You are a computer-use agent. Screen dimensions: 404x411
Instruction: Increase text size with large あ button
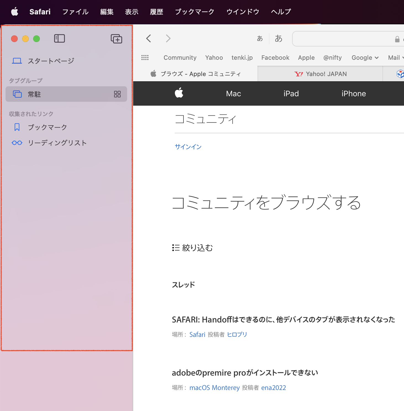coord(278,38)
